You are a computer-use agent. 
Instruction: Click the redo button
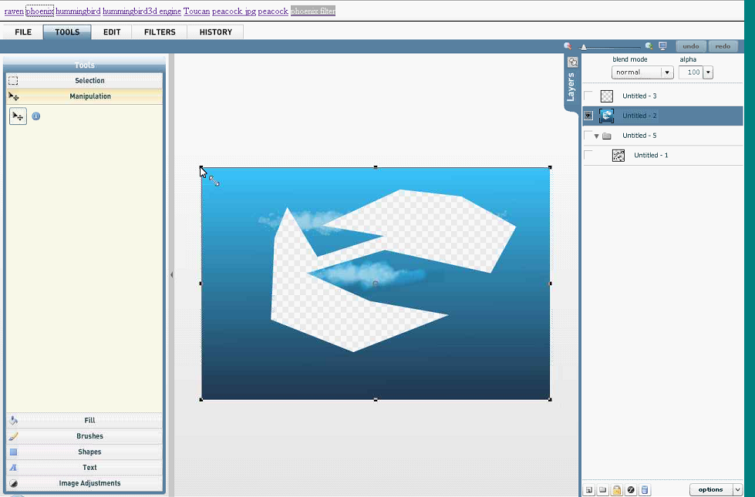(723, 46)
